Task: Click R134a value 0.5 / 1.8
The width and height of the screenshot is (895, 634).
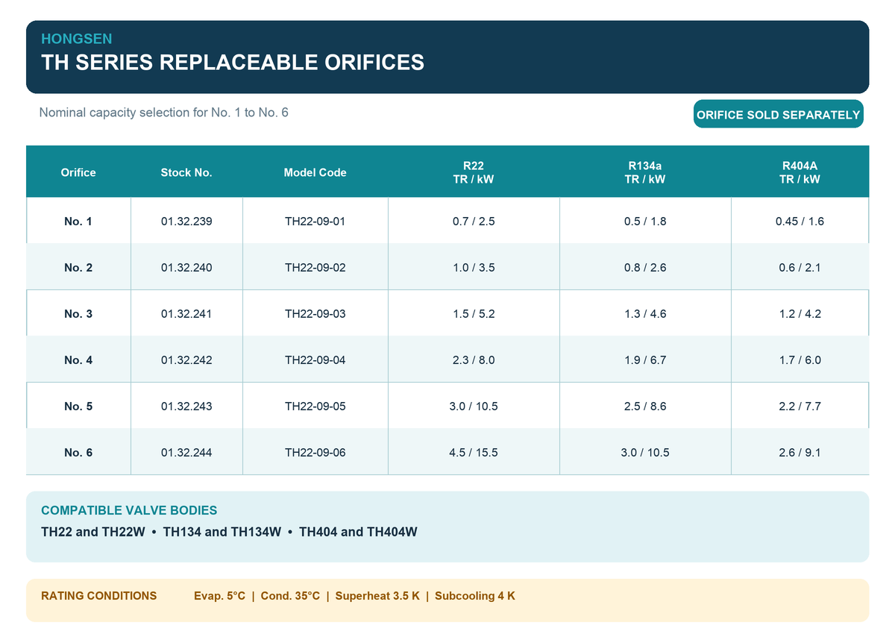Action: (645, 222)
